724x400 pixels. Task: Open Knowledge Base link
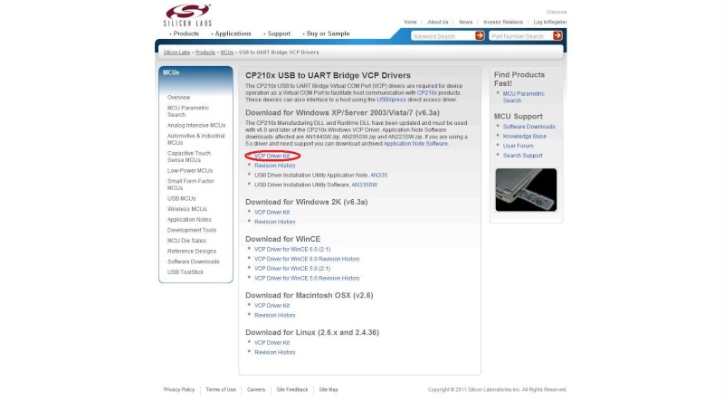[x=524, y=137]
